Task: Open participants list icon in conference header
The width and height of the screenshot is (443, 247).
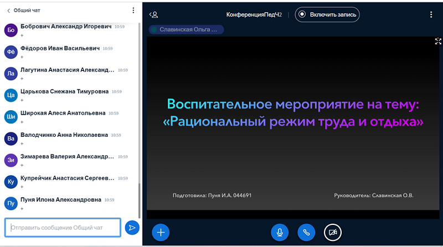Action: (154, 15)
